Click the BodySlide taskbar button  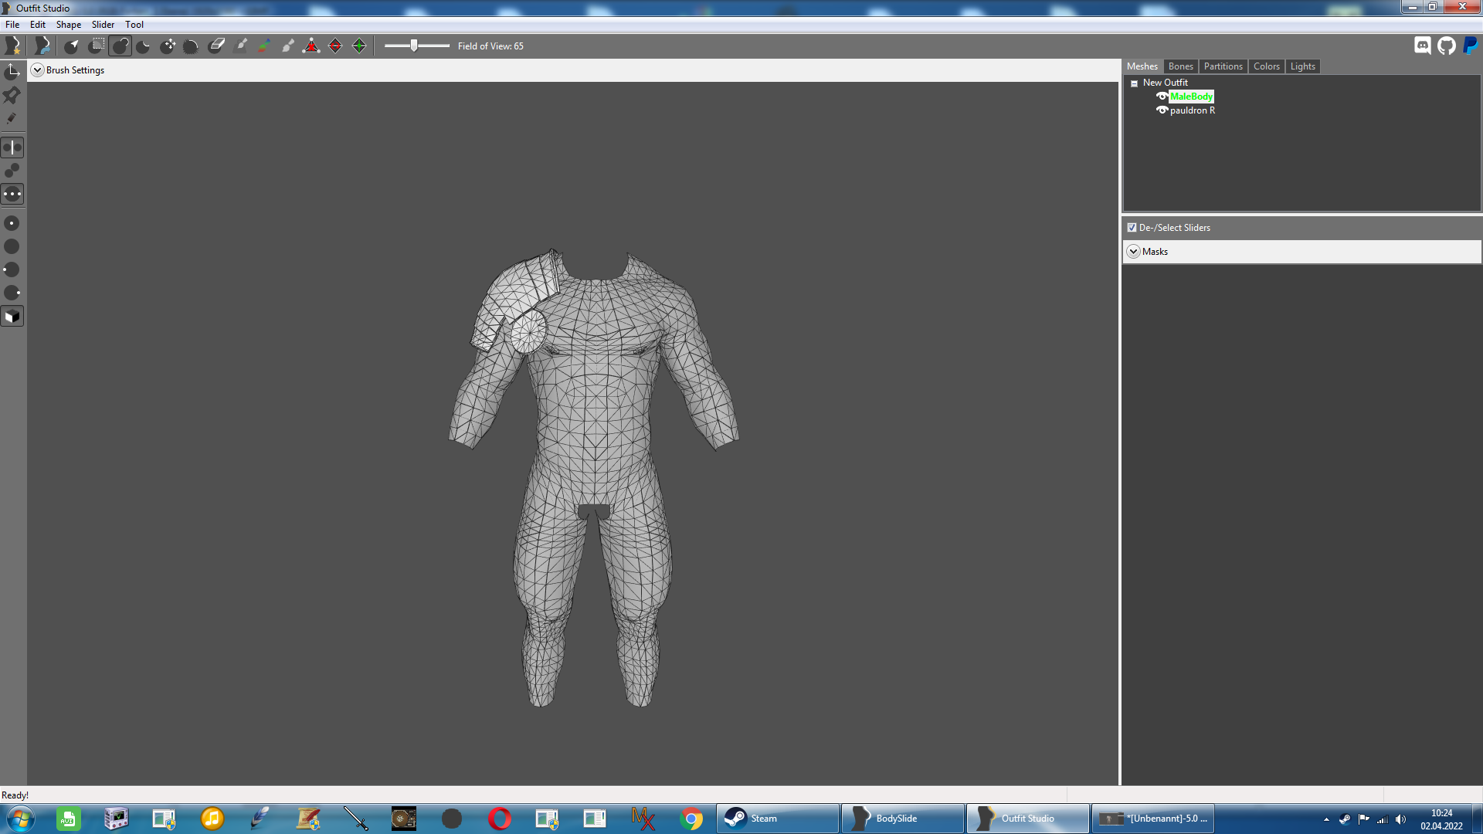tap(903, 819)
